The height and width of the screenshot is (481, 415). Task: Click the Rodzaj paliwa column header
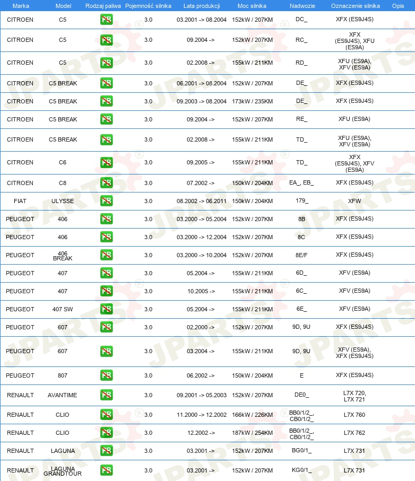103,6
